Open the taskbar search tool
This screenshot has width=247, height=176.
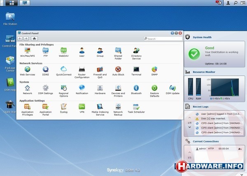[x=235, y=3]
